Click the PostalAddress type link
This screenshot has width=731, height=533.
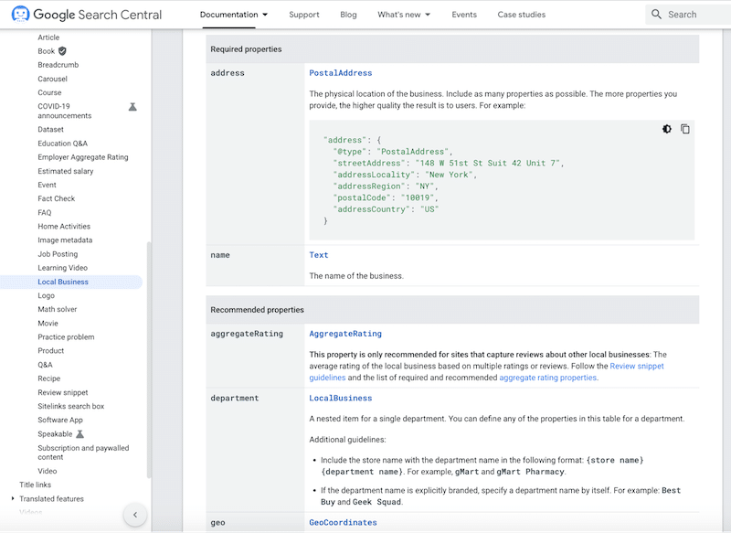point(341,73)
